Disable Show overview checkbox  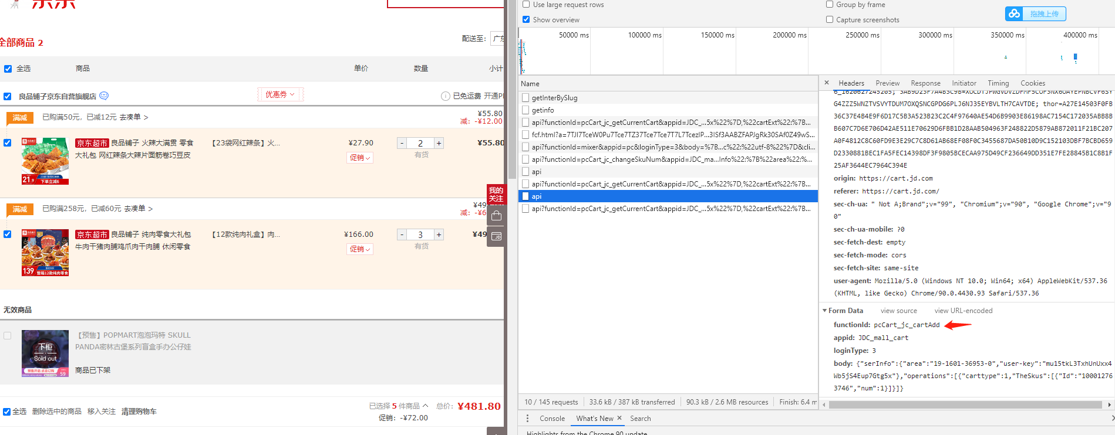526,19
